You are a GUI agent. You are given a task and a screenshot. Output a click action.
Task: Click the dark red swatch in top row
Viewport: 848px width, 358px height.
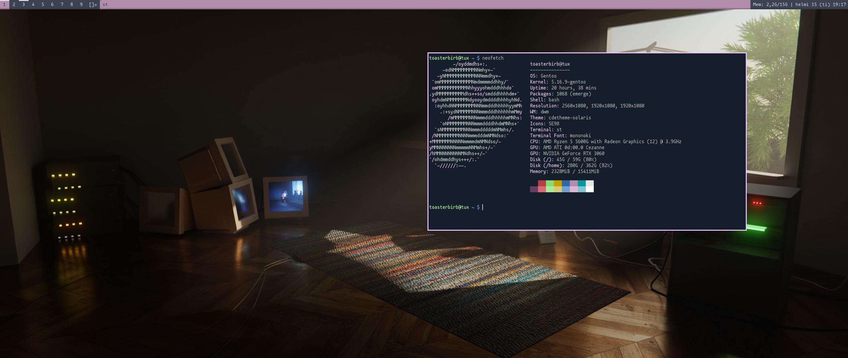coord(542,183)
